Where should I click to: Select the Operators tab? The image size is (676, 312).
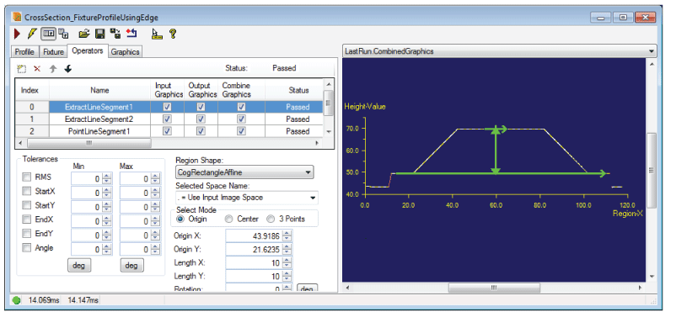88,50
